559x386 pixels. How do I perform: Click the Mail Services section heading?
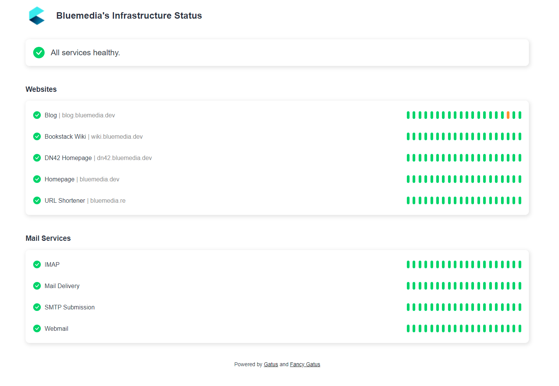[48, 238]
